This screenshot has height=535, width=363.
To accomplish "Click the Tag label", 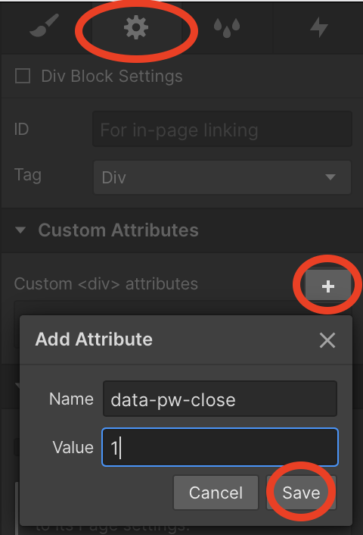I will point(28,175).
